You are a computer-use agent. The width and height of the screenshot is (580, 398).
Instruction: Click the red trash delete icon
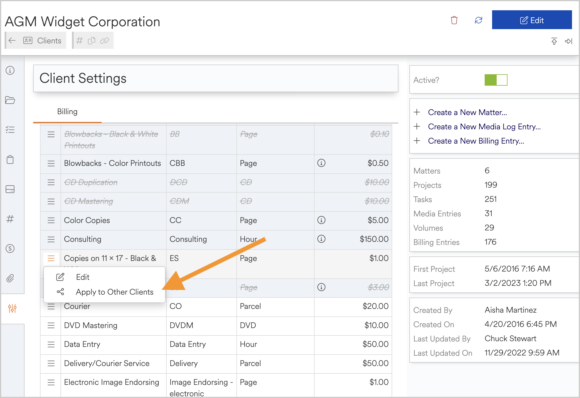[454, 20]
